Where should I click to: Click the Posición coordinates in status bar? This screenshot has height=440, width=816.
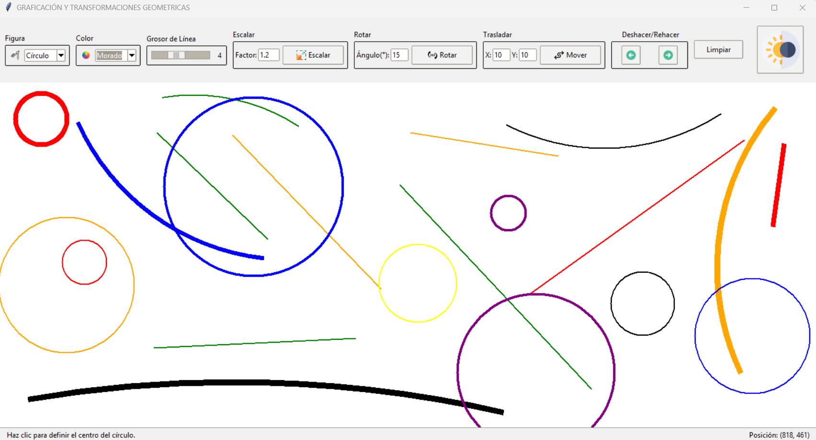[779, 435]
